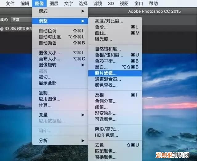Choose 自然饱和度... adjustment
The height and width of the screenshot is (161, 197).
(x=115, y=49)
